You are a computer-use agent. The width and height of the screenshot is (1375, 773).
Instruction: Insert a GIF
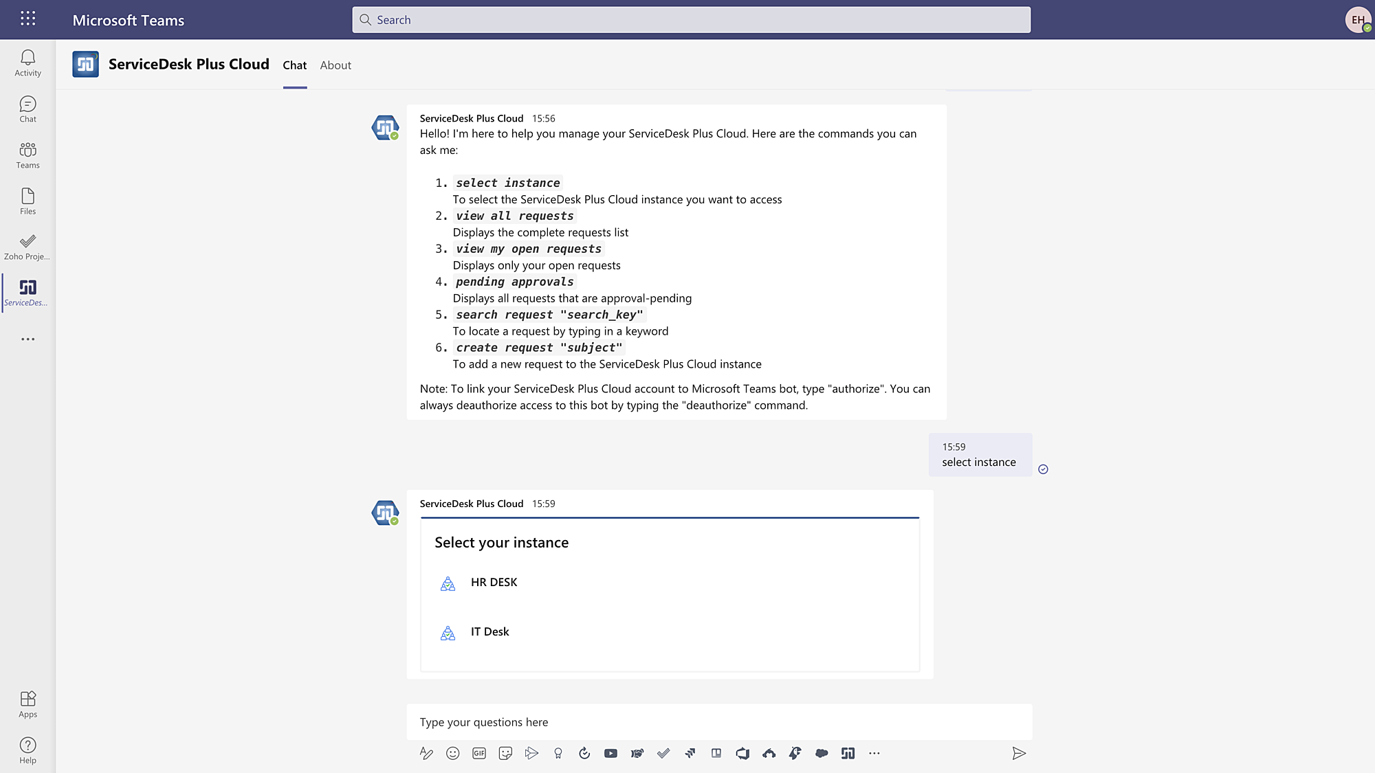click(x=479, y=753)
